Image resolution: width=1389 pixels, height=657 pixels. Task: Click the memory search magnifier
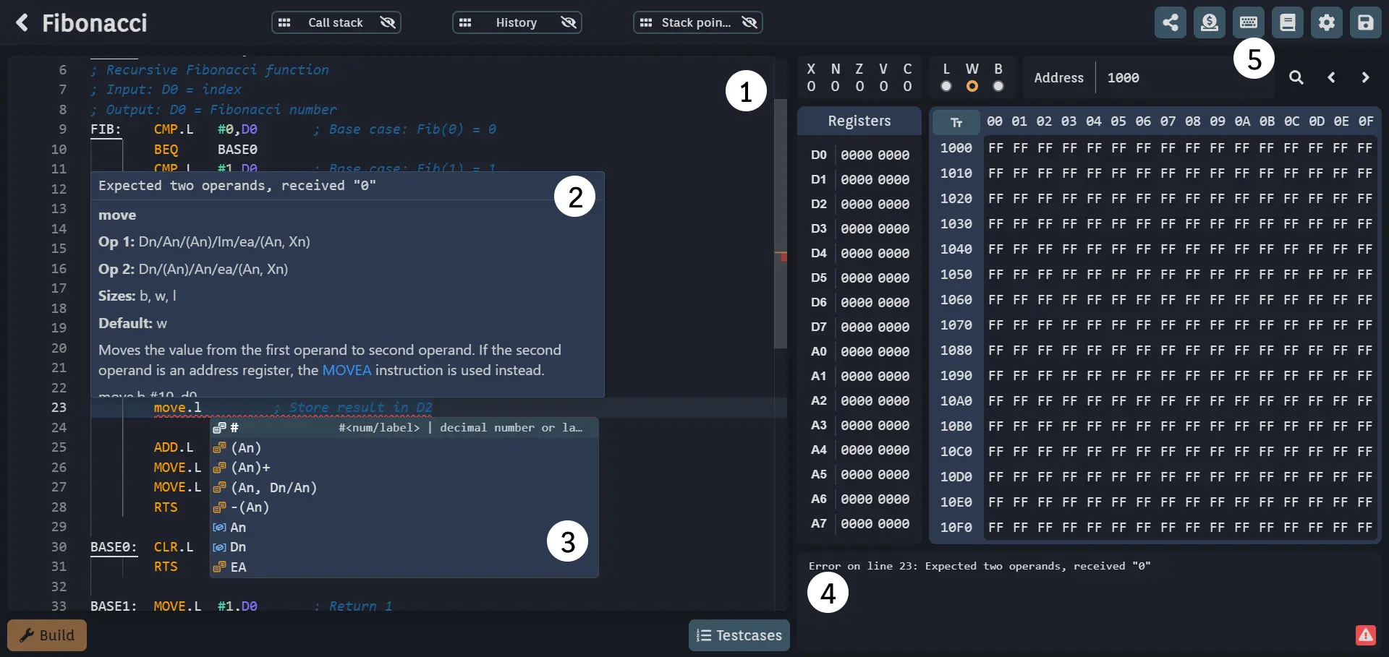click(1296, 77)
